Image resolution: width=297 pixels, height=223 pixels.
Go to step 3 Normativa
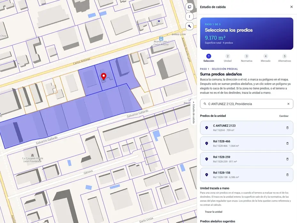point(247,58)
